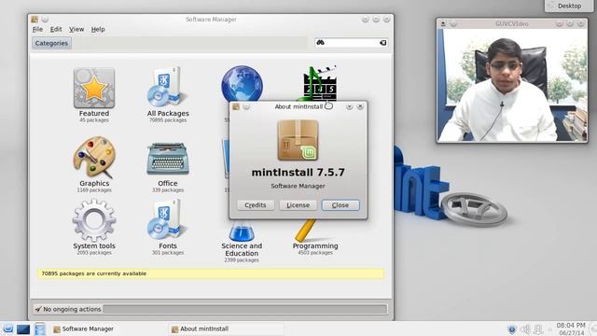Click the 'All Packages' label text

[168, 113]
